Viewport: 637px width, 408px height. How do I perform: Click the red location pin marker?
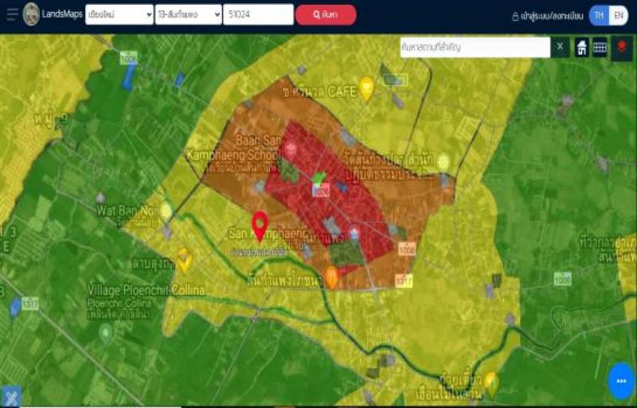260,226
